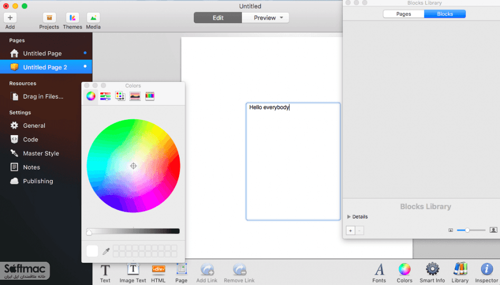This screenshot has height=285, width=500.
Task: Click the brightness slider in Colors panel
Action: point(133,231)
